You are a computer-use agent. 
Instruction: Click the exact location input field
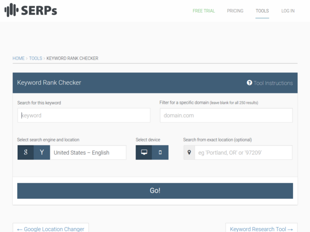pyautogui.click(x=243, y=153)
